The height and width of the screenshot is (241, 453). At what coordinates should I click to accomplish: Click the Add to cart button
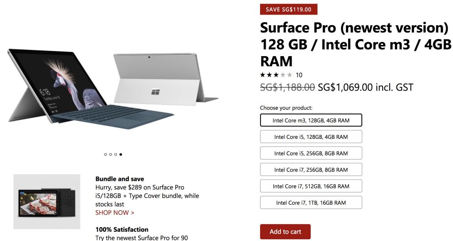[x=285, y=232]
